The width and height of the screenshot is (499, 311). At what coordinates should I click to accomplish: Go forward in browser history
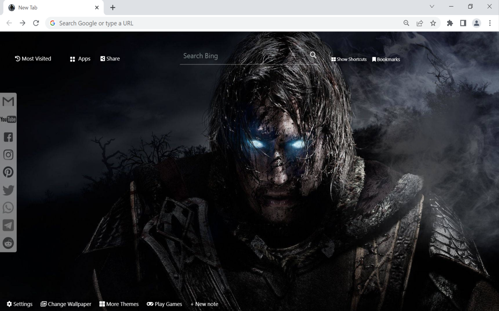23,23
